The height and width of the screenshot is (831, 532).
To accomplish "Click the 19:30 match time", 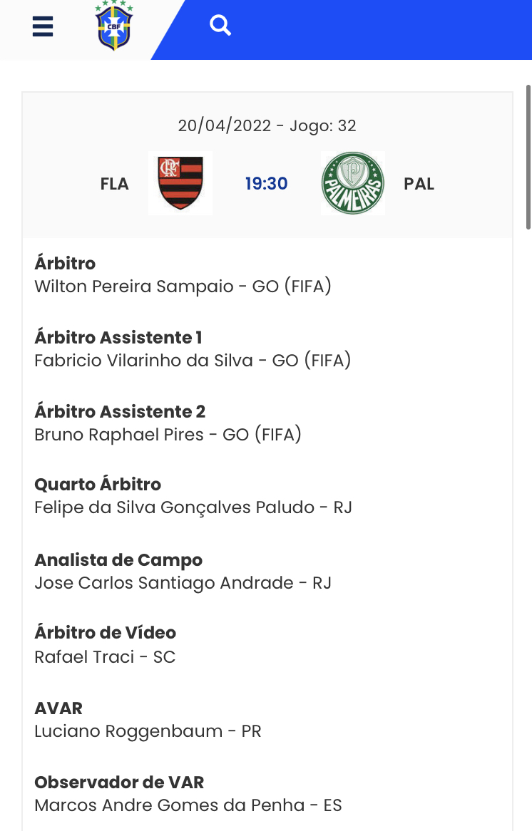I will (267, 184).
